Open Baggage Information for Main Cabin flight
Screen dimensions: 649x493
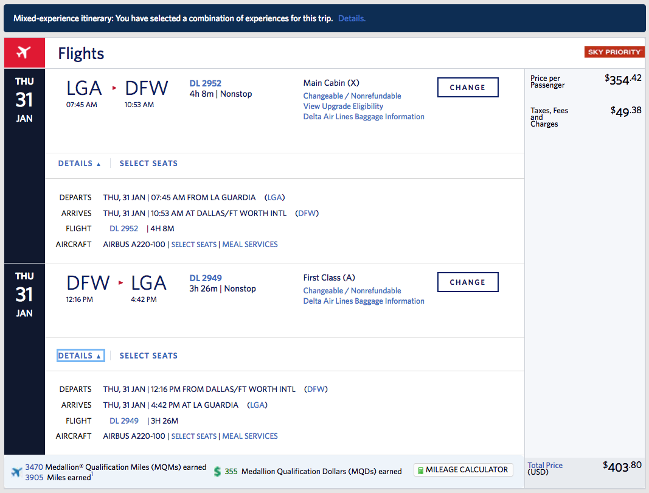click(x=364, y=116)
